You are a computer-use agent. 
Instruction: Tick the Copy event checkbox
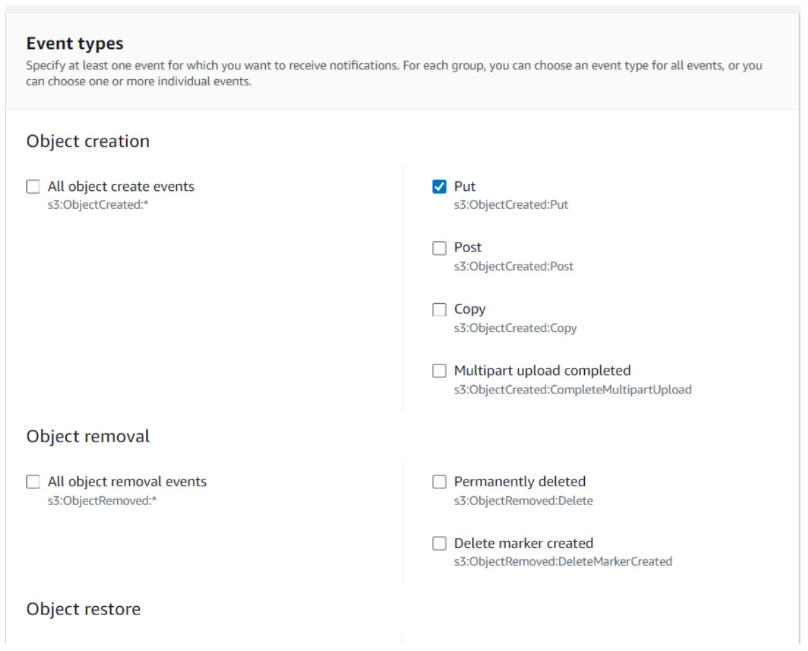tap(439, 309)
